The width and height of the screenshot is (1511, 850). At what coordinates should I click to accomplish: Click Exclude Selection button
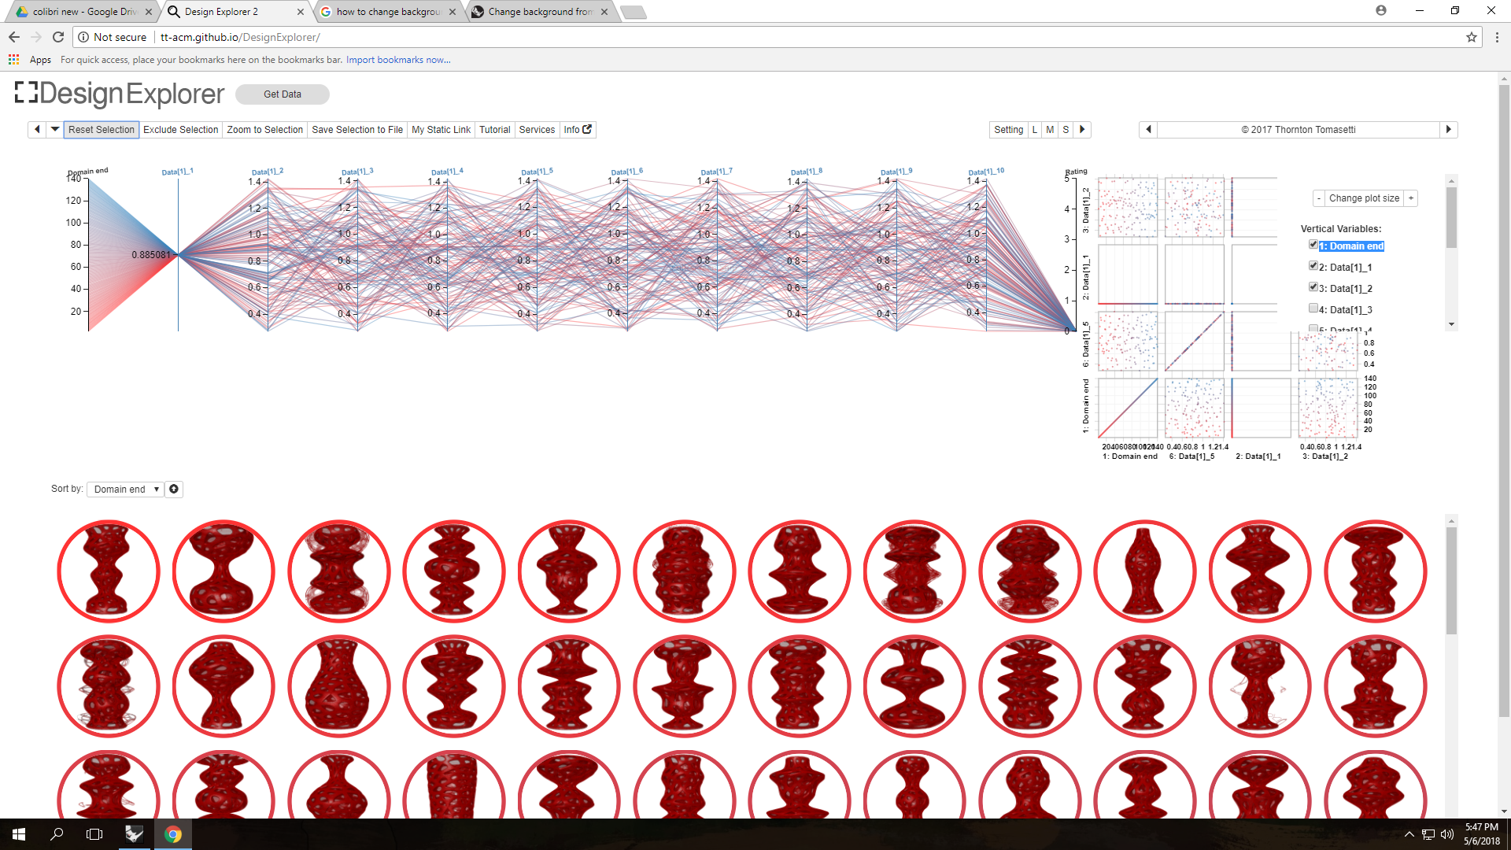tap(180, 129)
